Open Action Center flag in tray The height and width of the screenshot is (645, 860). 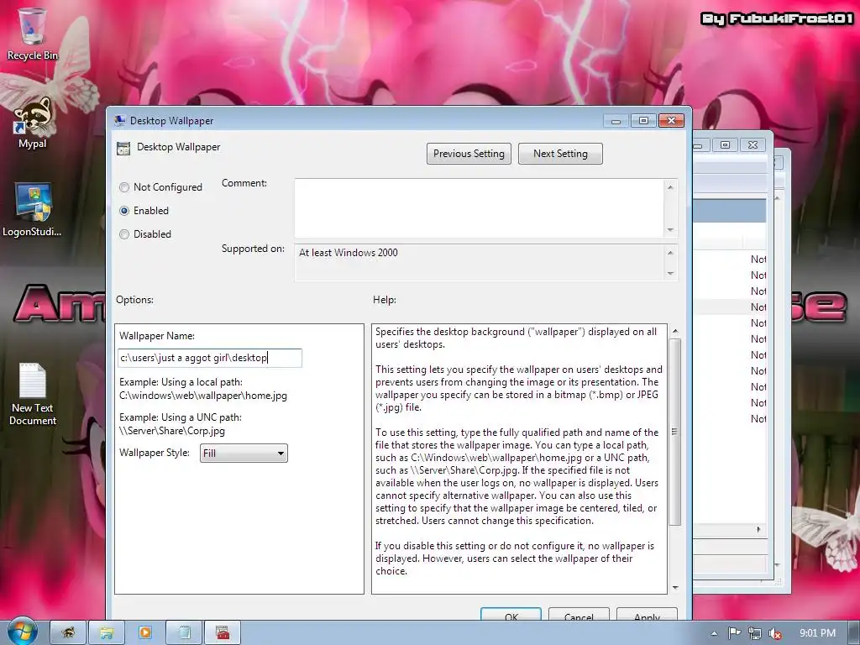734,633
